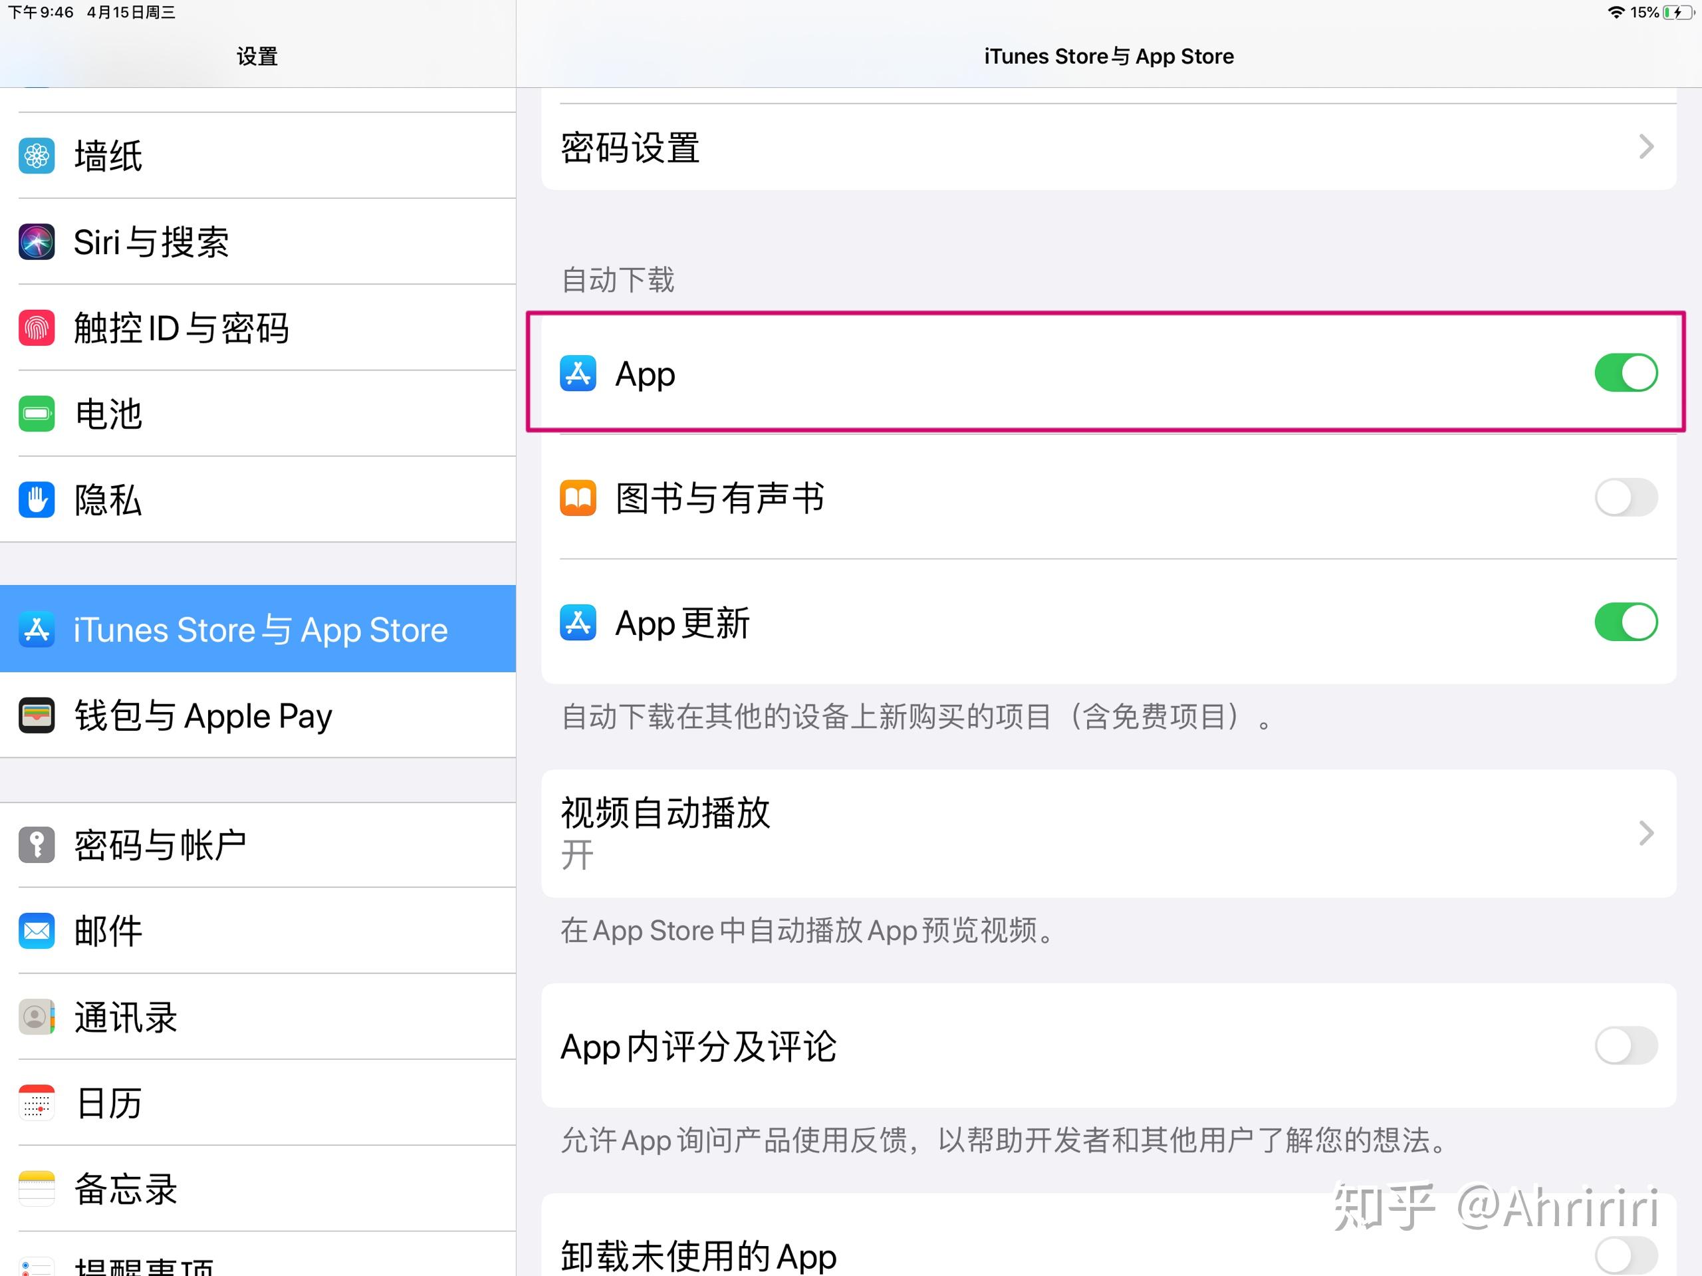The image size is (1702, 1276).
Task: Tap the Wallet card icon
Action: pyautogui.click(x=36, y=715)
